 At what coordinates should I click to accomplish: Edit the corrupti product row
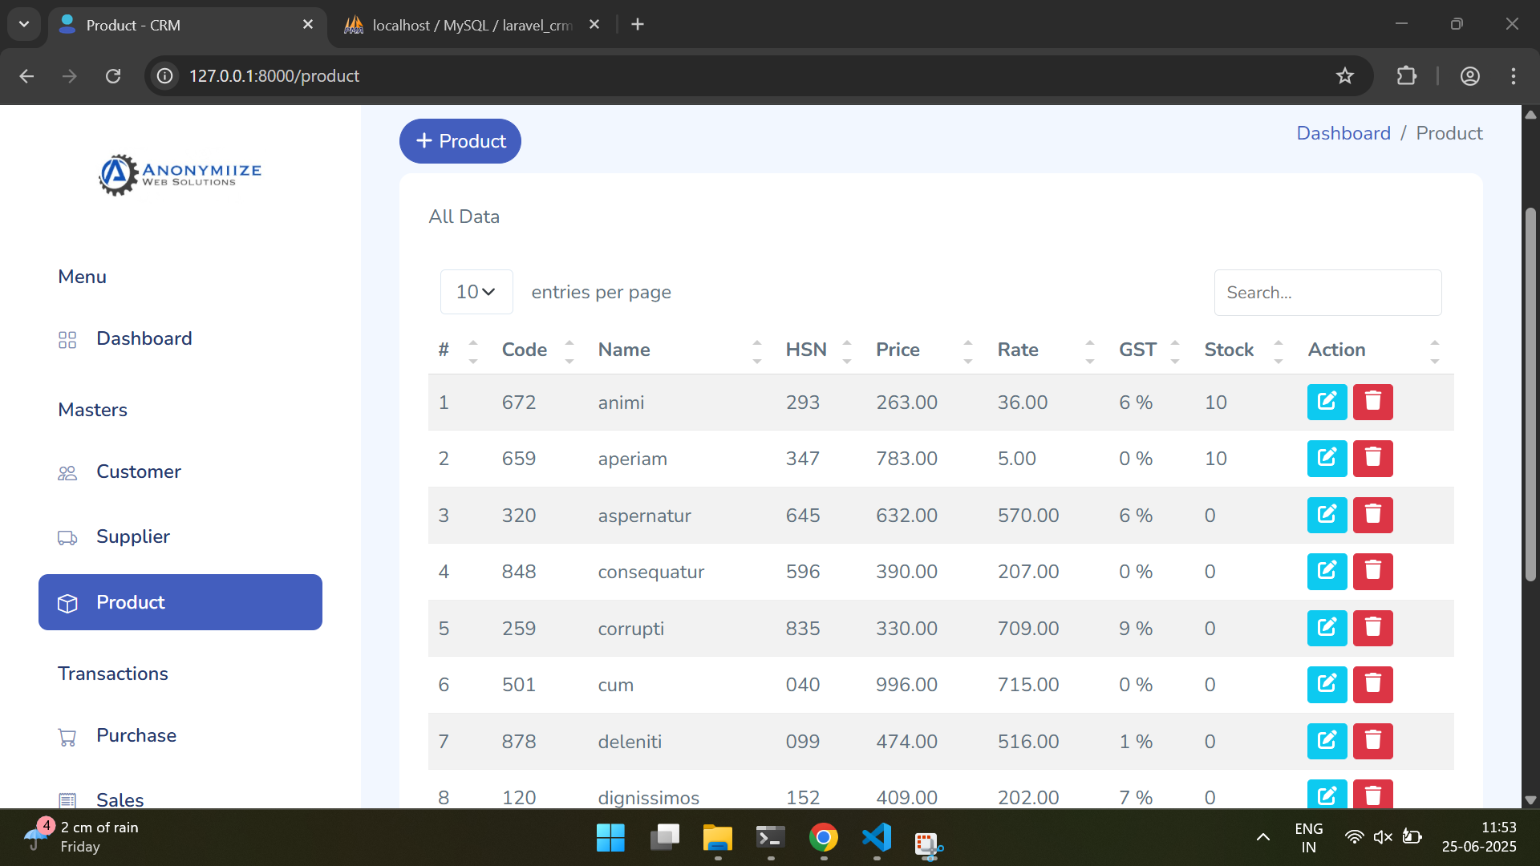[1327, 628]
